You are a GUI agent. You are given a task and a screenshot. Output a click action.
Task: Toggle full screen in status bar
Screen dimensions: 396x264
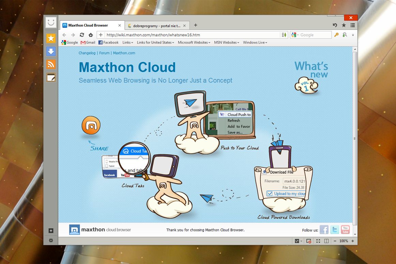click(x=318, y=241)
